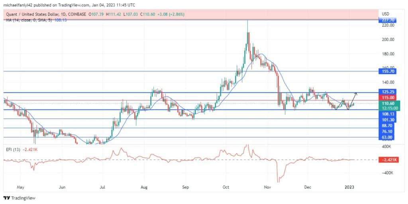This screenshot has width=408, height=204.
Task: Select the 101.30 price level label
Action: [387, 120]
